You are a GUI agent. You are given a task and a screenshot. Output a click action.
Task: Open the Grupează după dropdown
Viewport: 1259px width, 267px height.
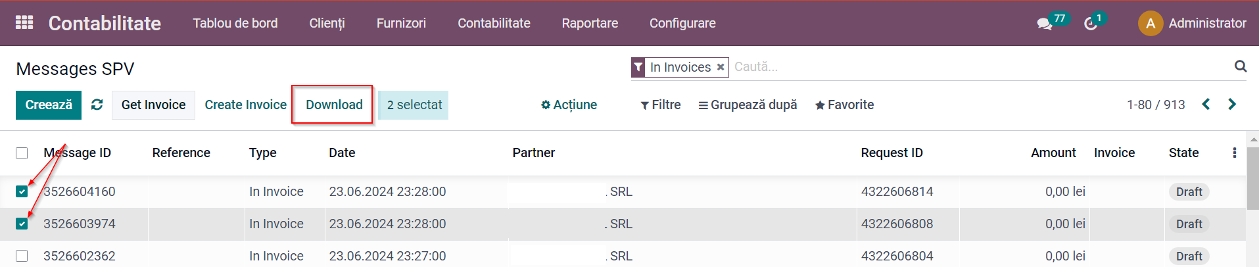pos(748,105)
